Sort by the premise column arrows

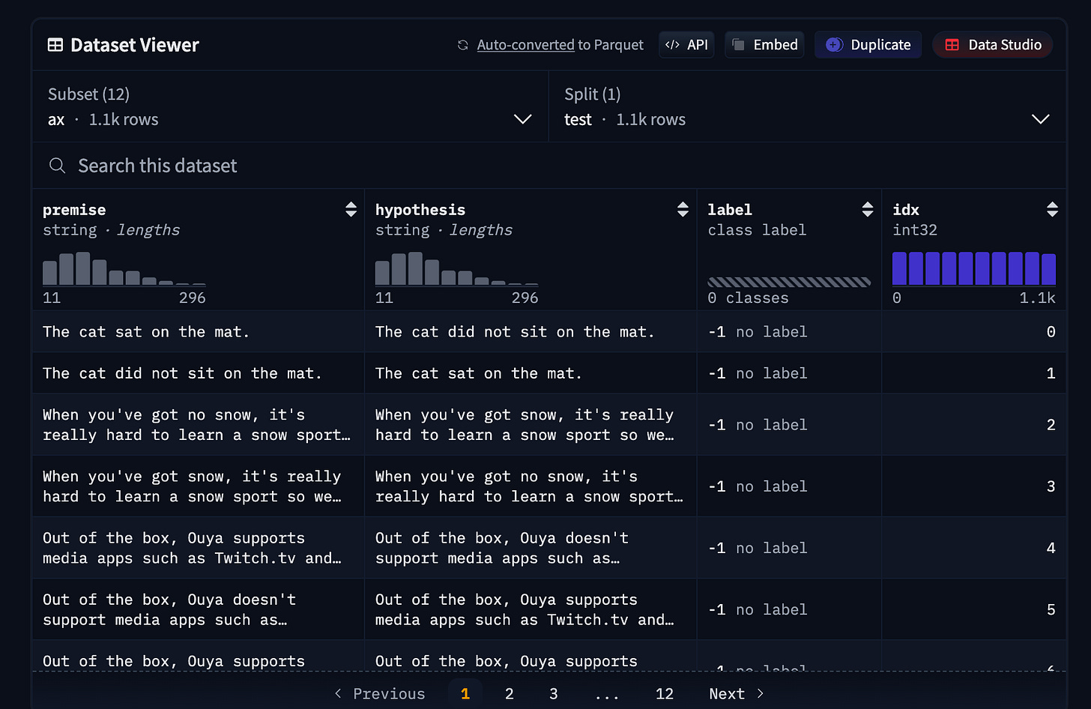click(x=351, y=210)
